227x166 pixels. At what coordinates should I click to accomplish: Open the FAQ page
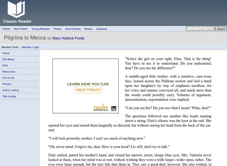click(5, 65)
